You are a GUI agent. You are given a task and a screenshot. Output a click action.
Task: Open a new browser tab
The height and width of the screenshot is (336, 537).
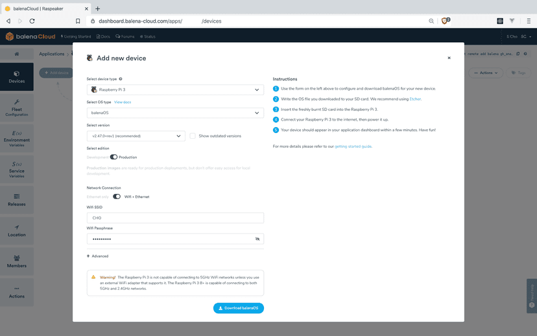click(x=98, y=8)
